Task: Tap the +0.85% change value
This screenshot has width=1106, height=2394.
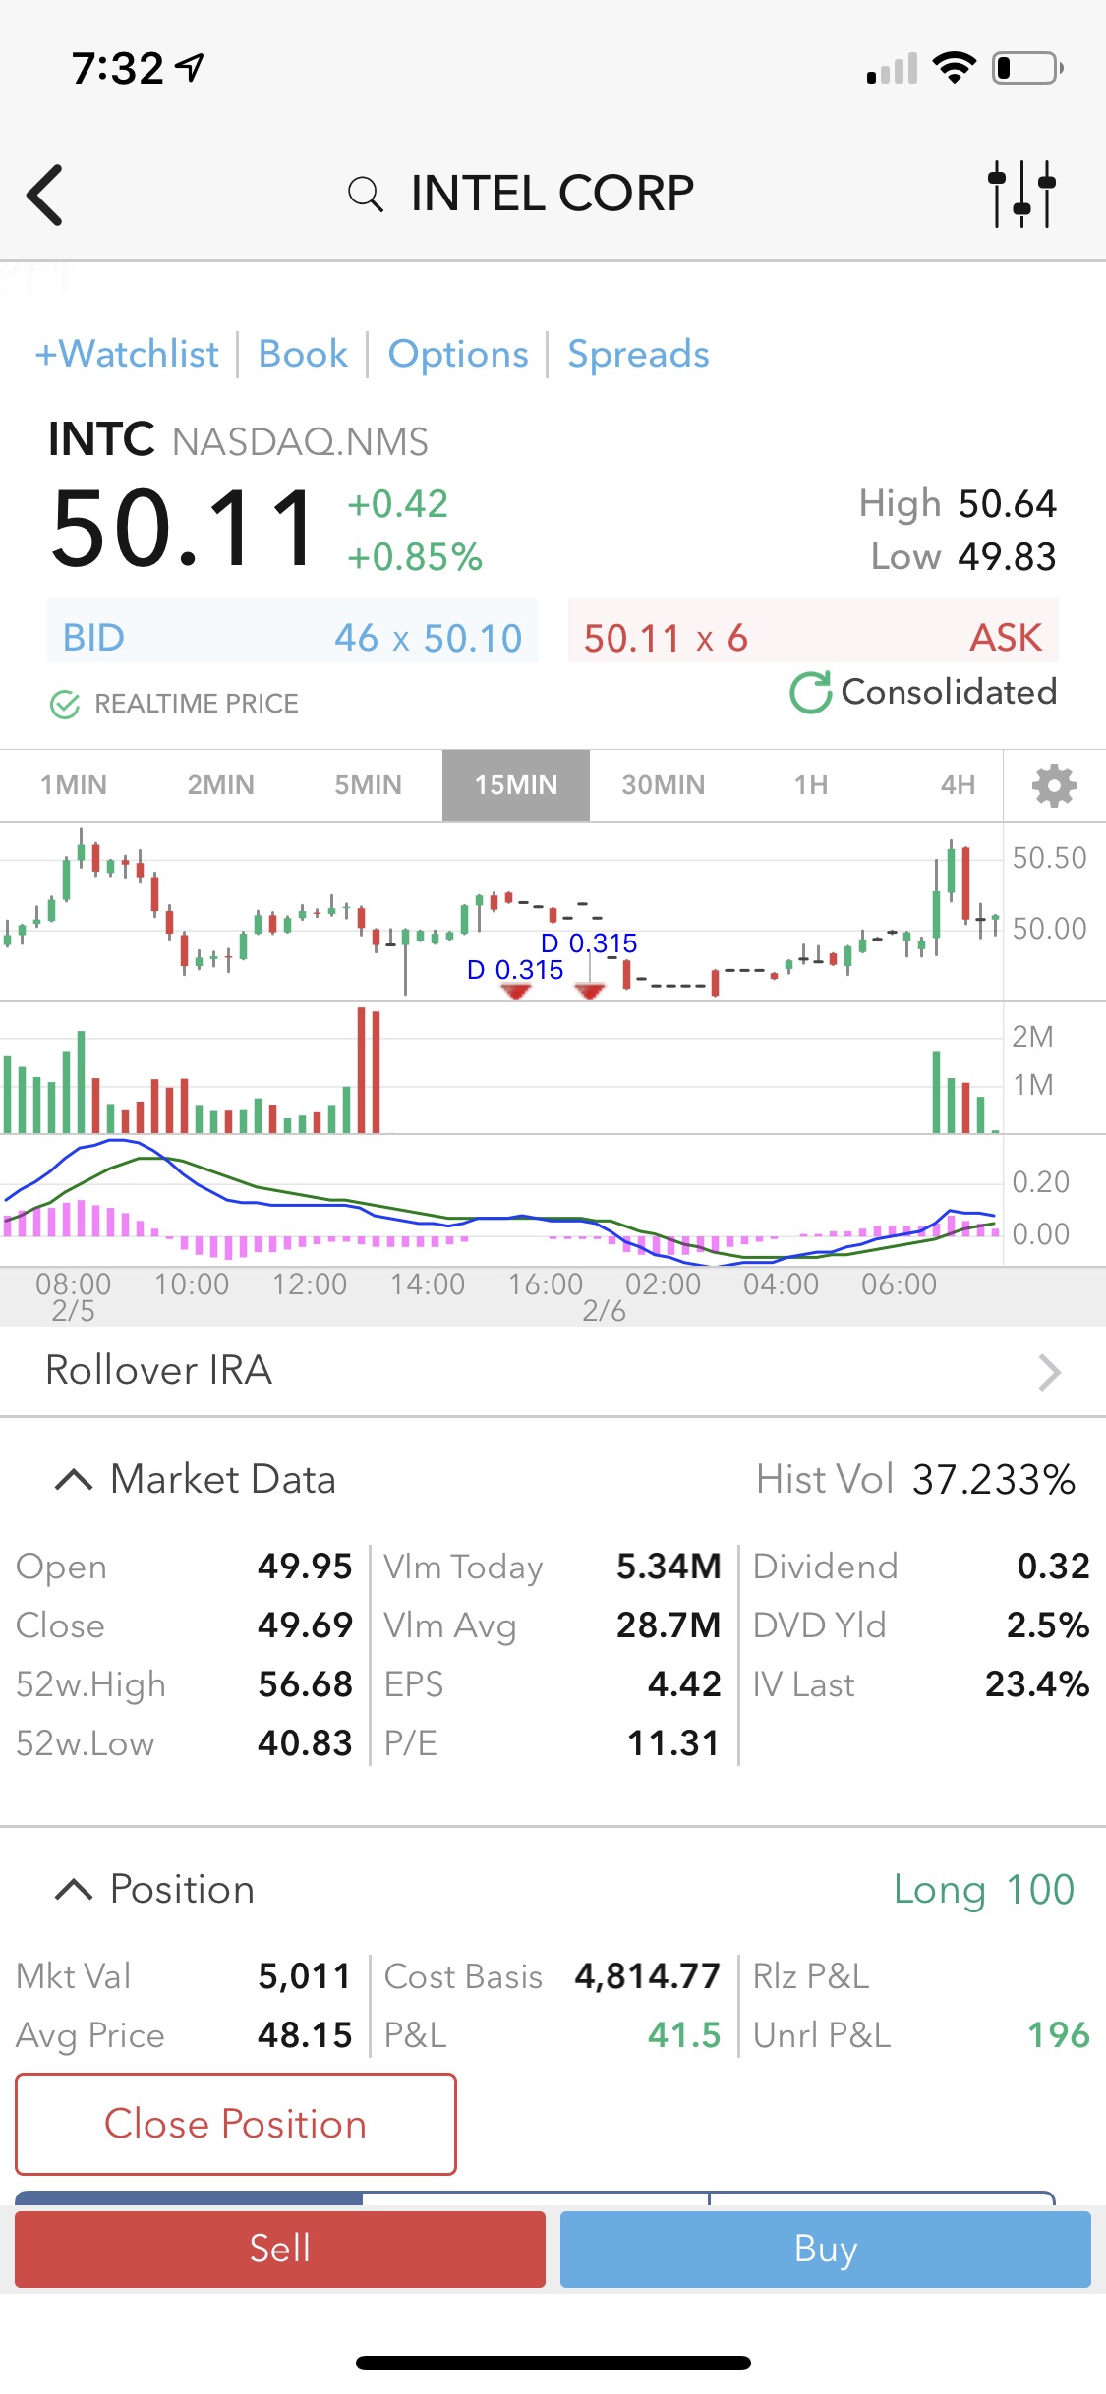Action: point(415,557)
